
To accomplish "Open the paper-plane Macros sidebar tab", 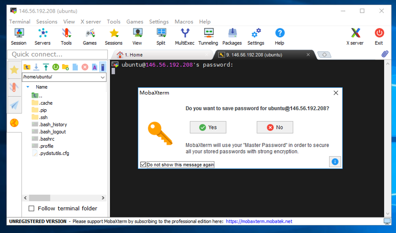I will coord(14,105).
